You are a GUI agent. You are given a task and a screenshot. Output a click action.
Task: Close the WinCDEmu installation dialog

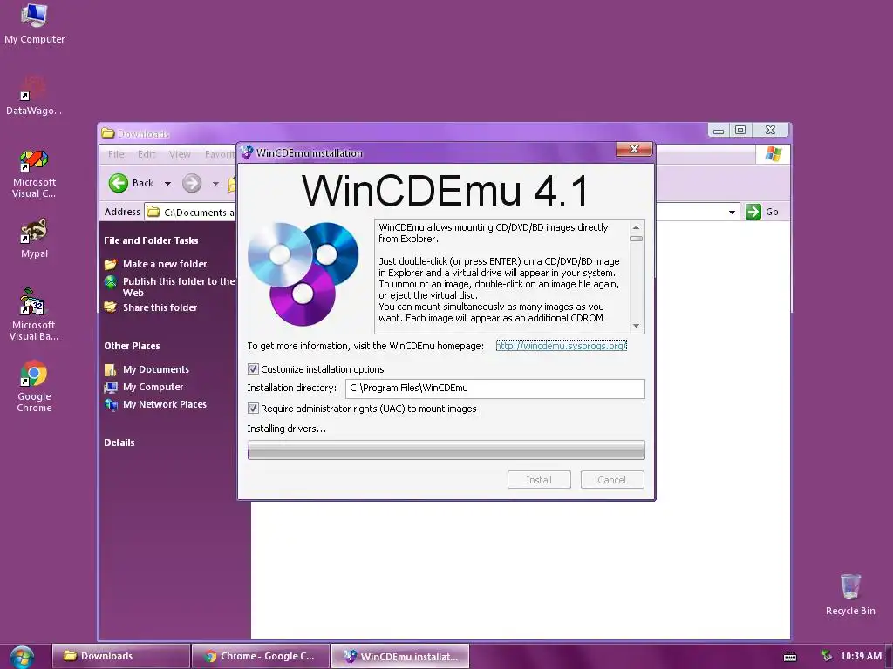[x=634, y=149]
